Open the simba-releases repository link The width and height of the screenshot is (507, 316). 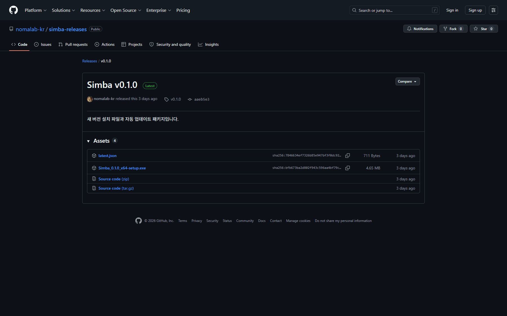click(68, 29)
